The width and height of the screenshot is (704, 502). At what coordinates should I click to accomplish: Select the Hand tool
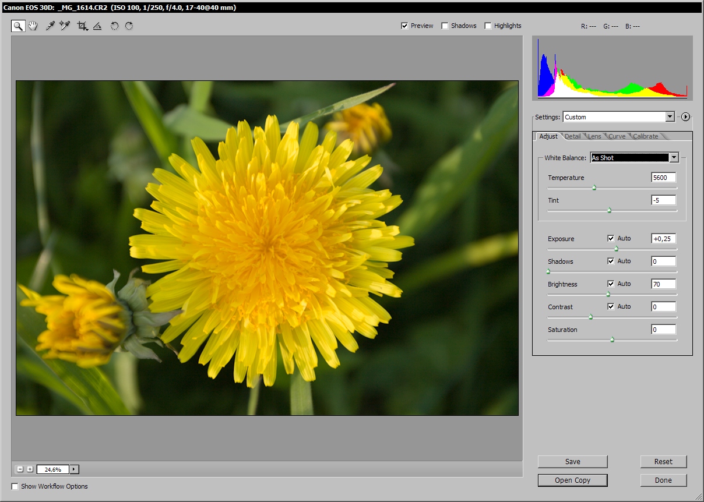(x=33, y=26)
